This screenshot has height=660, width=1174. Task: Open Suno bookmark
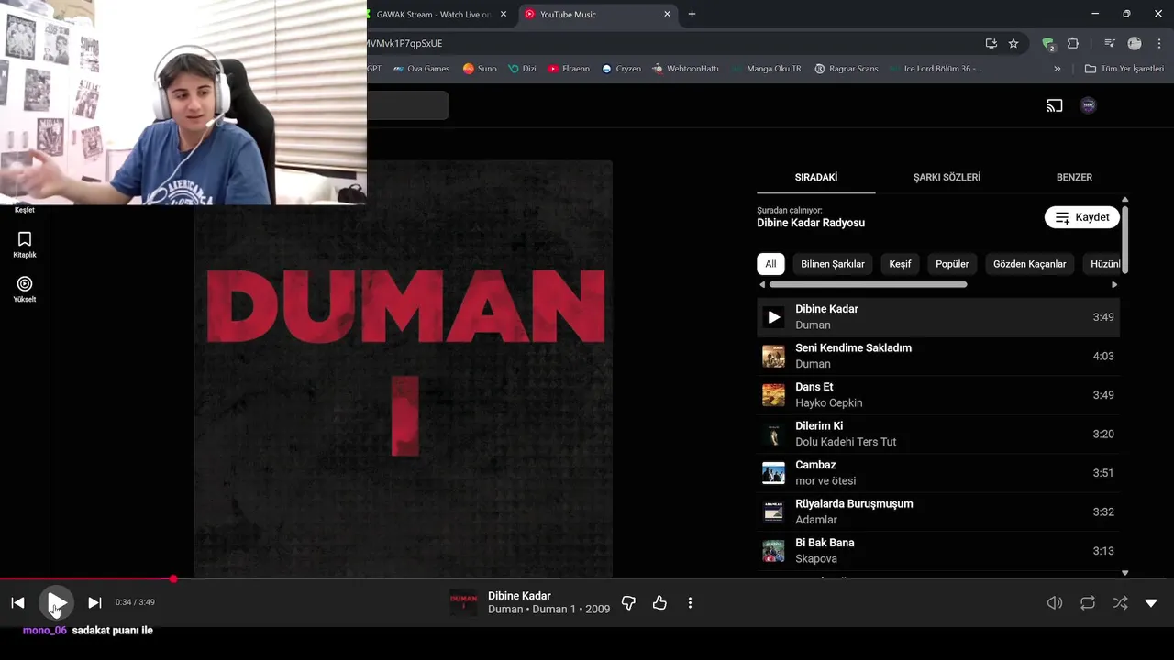[480, 69]
